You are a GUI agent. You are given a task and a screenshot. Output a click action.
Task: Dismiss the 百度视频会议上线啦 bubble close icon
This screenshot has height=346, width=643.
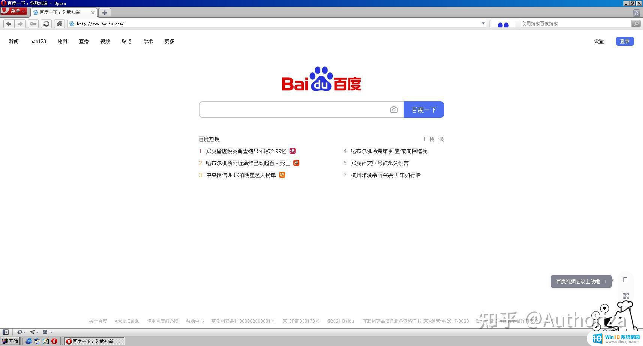click(604, 281)
